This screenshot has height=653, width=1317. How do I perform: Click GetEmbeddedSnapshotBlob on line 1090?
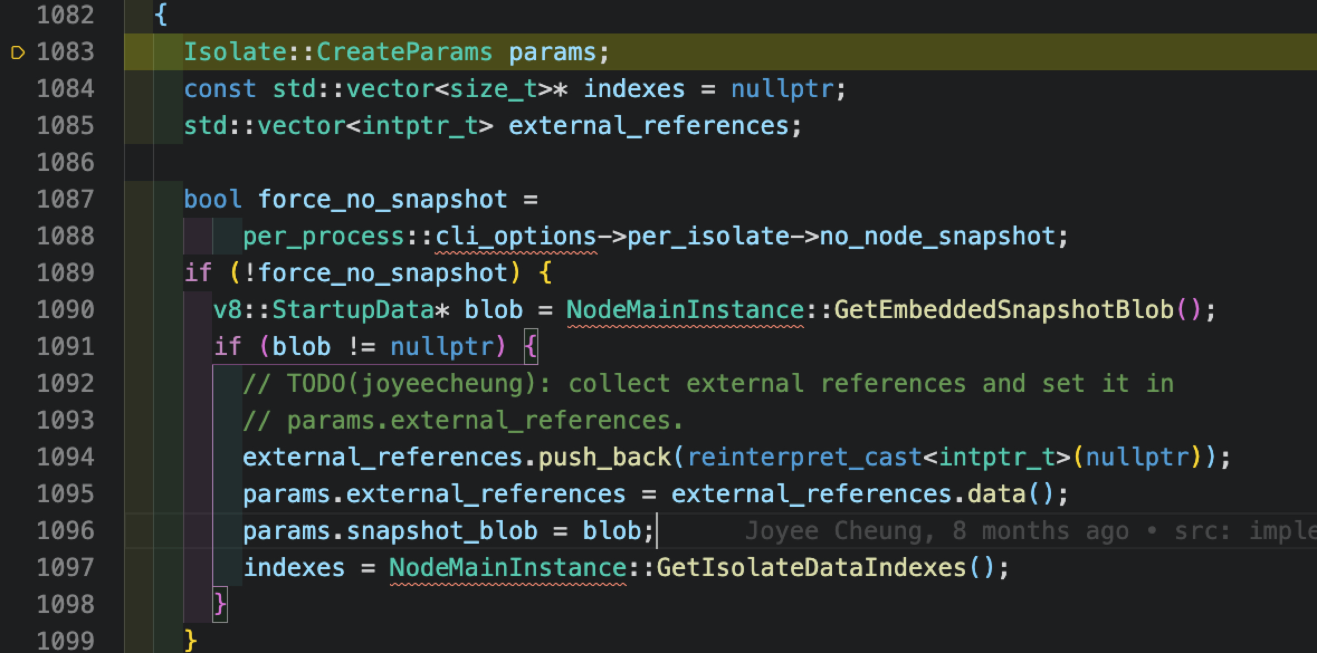(x=1003, y=310)
